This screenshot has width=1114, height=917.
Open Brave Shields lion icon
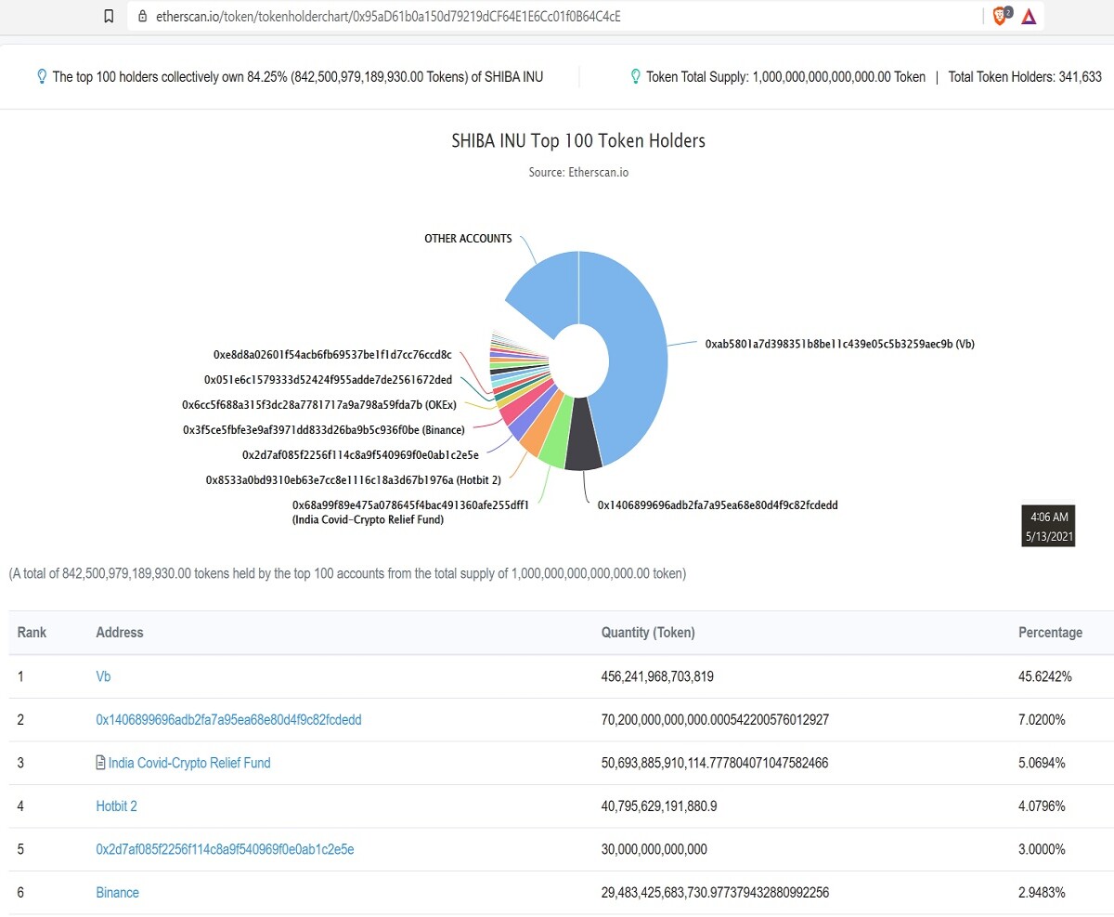1001,16
